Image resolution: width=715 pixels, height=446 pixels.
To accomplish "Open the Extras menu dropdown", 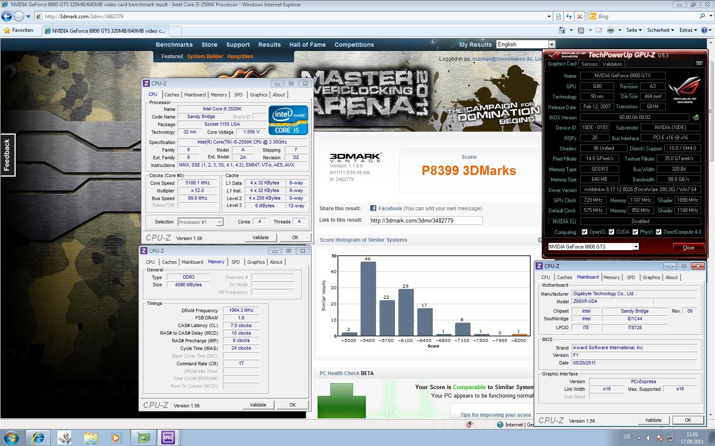I will [688, 30].
